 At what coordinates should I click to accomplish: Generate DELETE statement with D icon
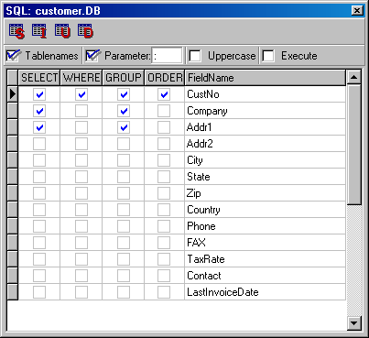(x=85, y=31)
